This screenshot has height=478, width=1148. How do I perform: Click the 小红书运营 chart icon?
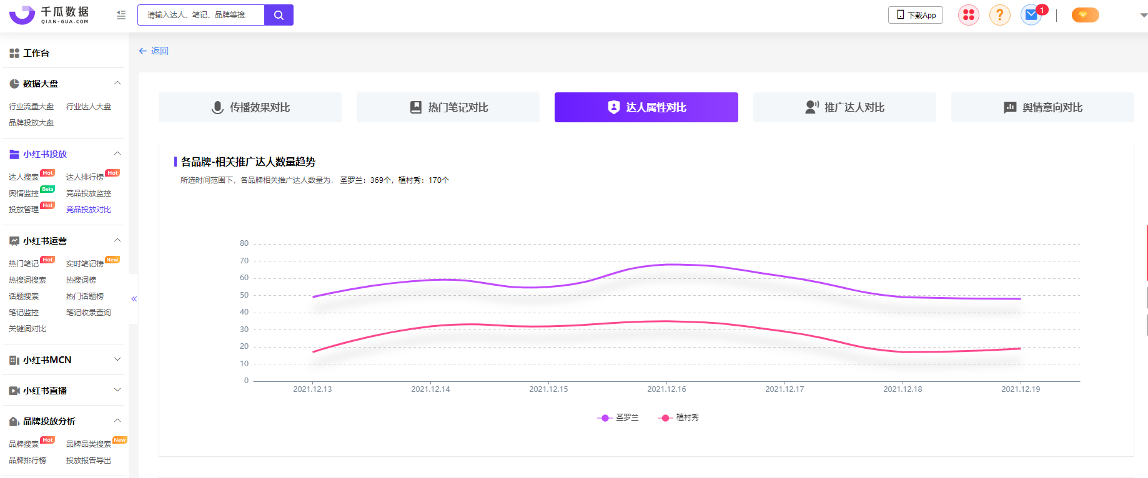point(14,241)
